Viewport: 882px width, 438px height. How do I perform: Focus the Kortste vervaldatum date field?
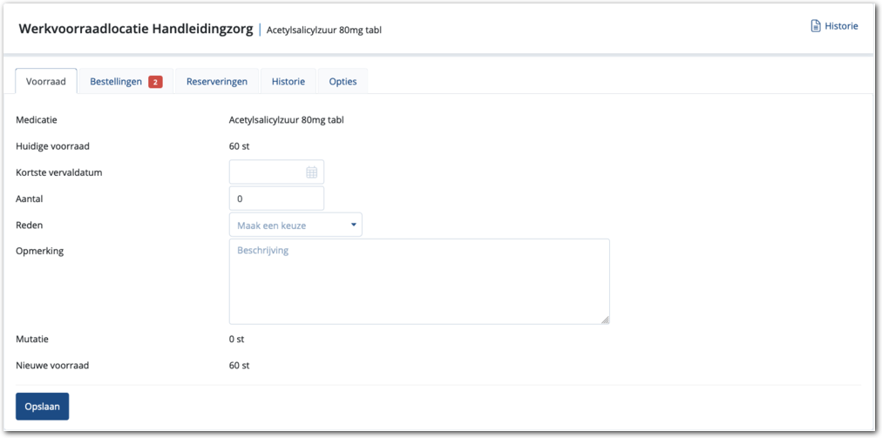266,172
